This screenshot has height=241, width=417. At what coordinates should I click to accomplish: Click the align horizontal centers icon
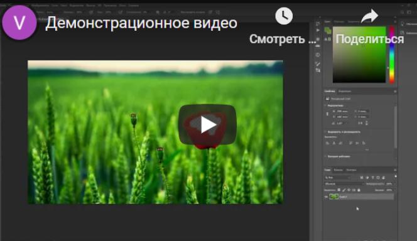(334, 143)
